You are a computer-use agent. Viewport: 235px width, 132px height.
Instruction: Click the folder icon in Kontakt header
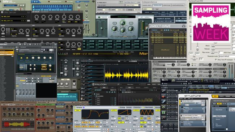[20, 44]
